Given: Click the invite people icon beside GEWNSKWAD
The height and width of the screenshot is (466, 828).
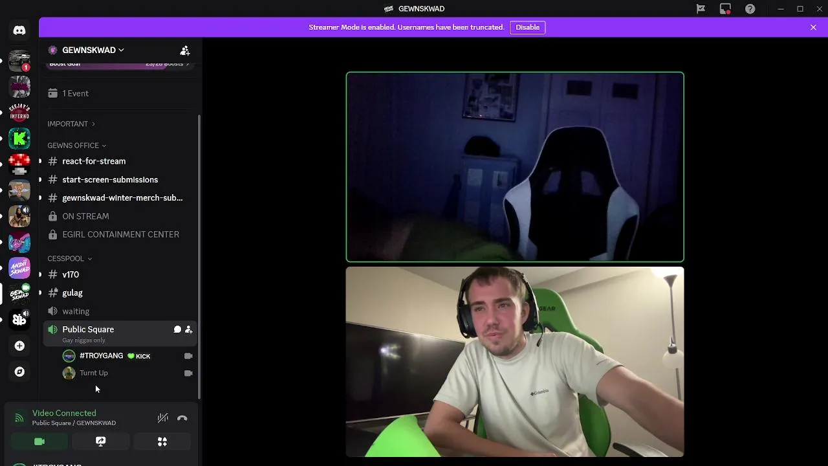Looking at the screenshot, I should coord(185,50).
